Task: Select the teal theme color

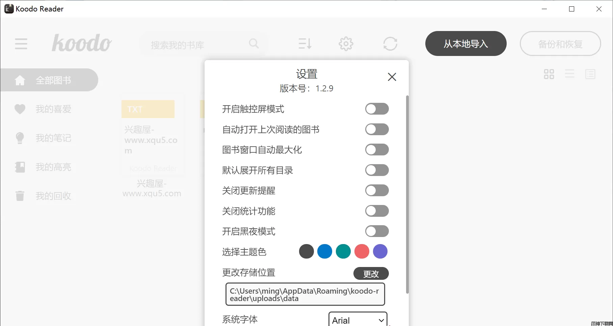Action: (x=343, y=251)
